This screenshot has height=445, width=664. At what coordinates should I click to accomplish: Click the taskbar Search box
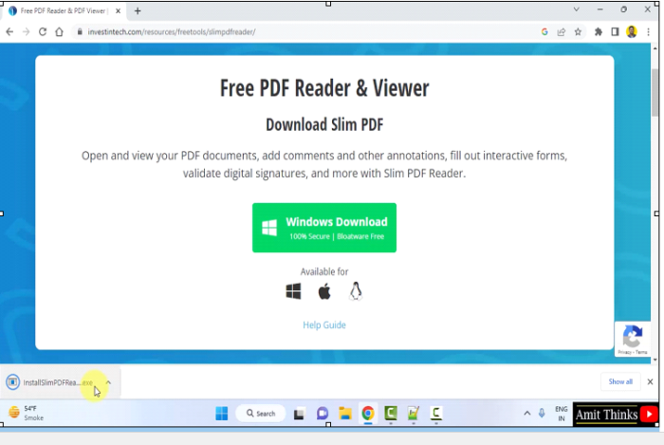261,414
